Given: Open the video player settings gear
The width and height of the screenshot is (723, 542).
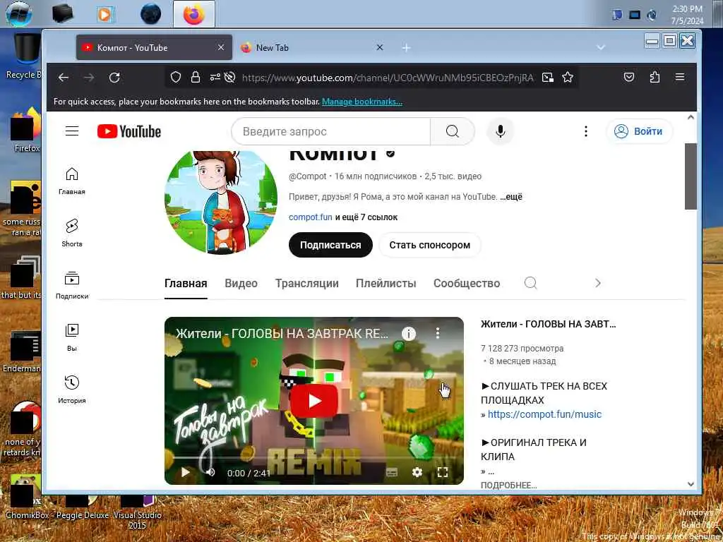Looking at the screenshot, I should 417,472.
